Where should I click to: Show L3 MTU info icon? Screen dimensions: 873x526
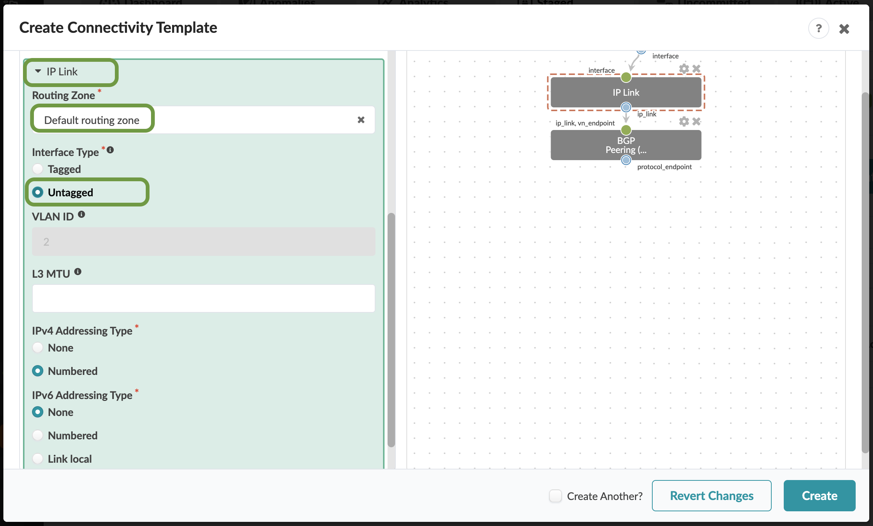click(x=78, y=271)
